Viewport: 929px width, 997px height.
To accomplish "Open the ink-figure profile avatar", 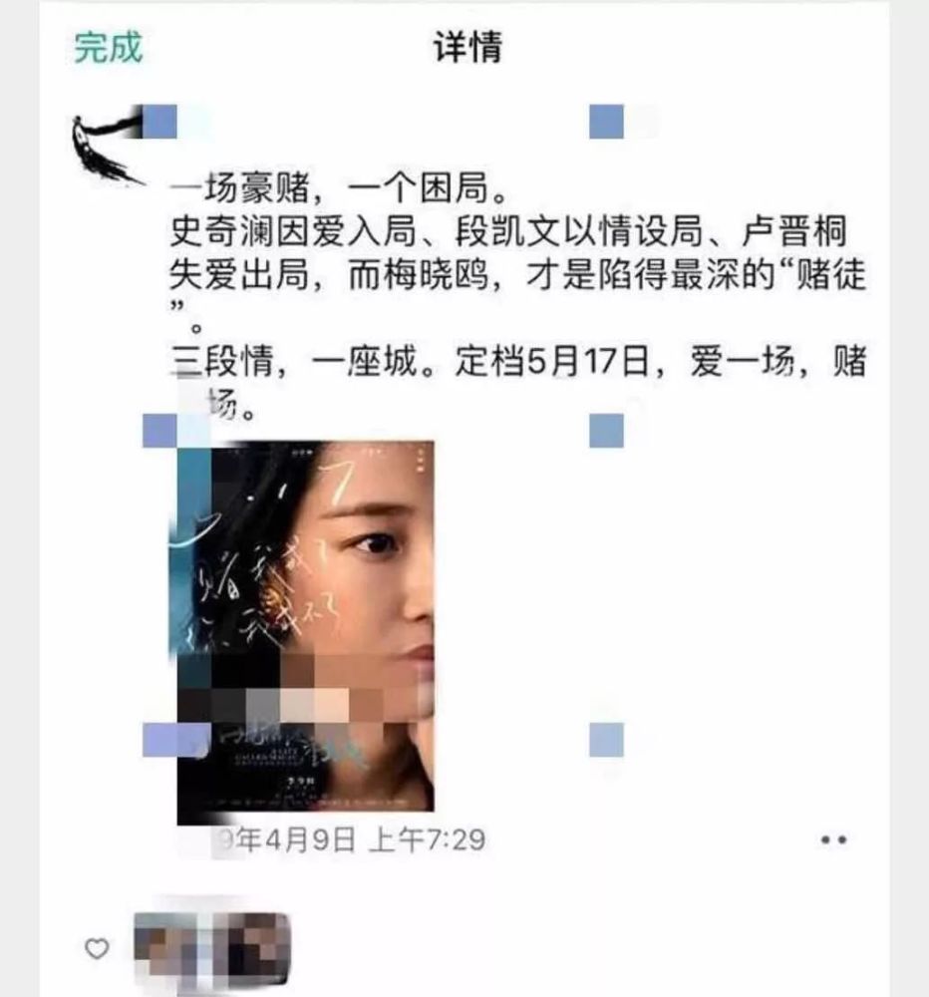I will click(108, 147).
